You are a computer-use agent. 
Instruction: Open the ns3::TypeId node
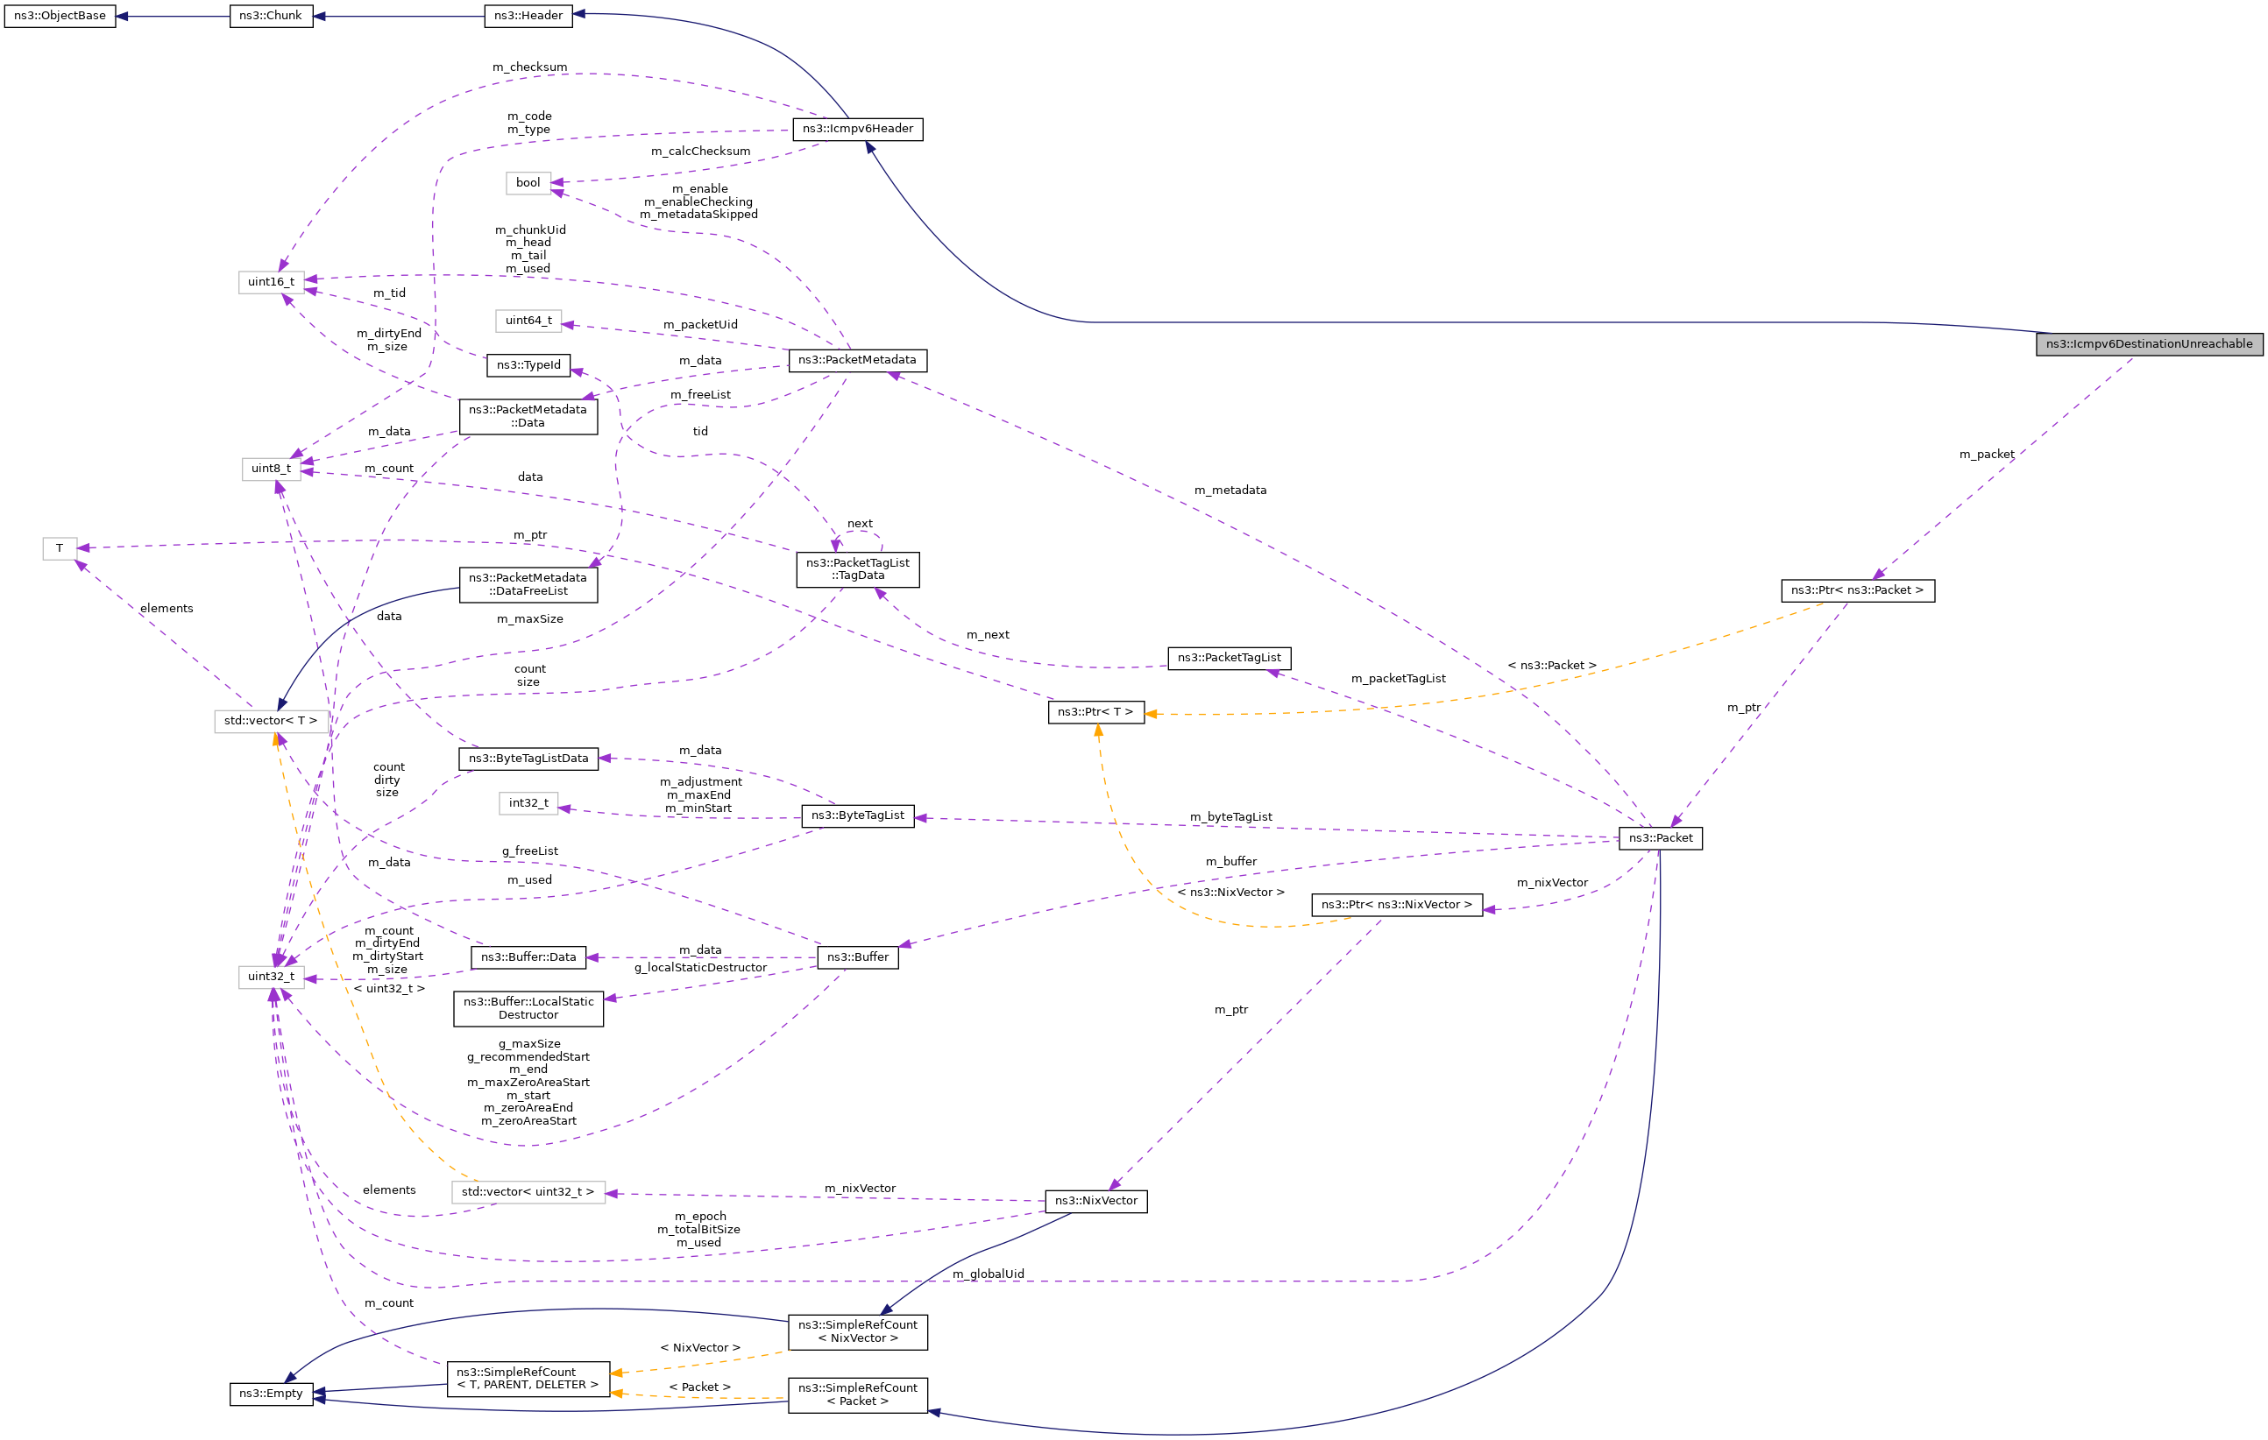click(x=528, y=365)
